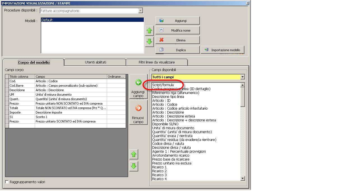Screen dimensions: 361x191
Task: Select the S1 row in Campi corpo
Action: [x=66, y=117]
